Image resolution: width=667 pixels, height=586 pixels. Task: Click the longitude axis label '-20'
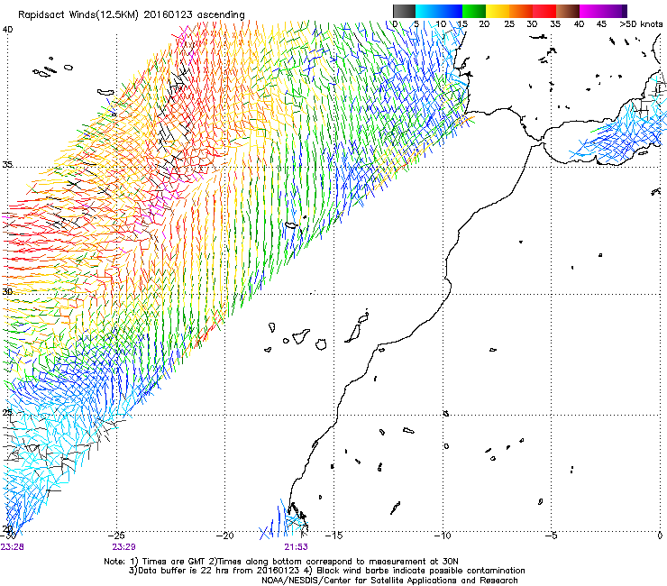click(225, 536)
